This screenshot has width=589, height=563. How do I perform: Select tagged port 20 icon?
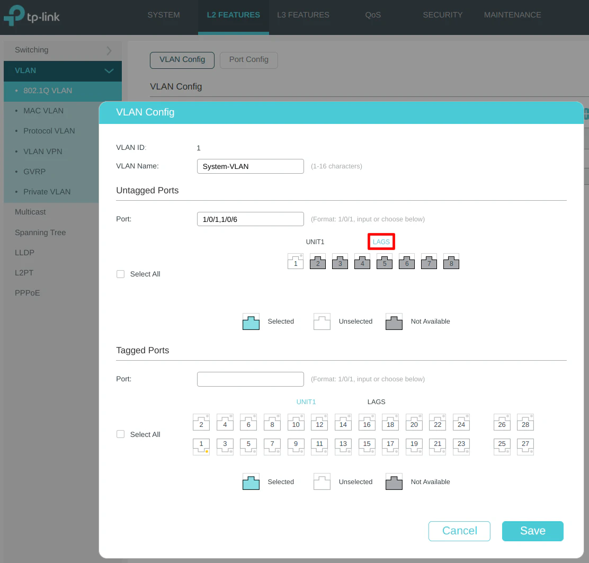tap(414, 422)
